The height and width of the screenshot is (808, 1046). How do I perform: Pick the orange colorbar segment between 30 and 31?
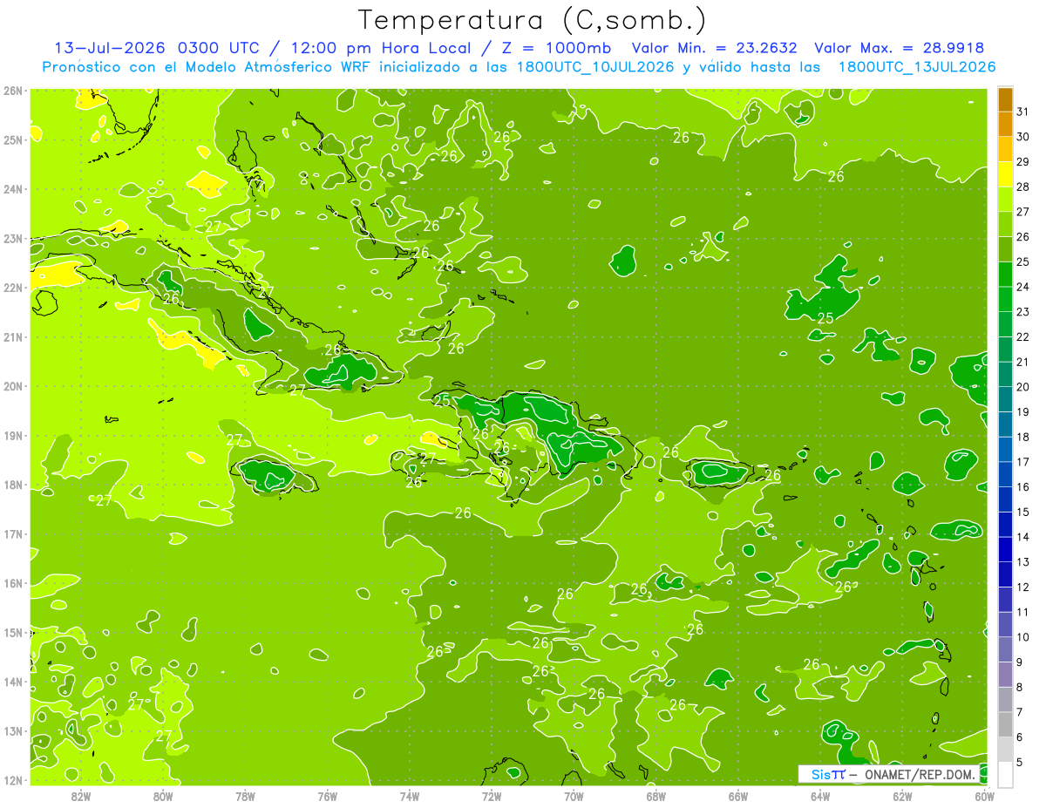coord(1005,124)
